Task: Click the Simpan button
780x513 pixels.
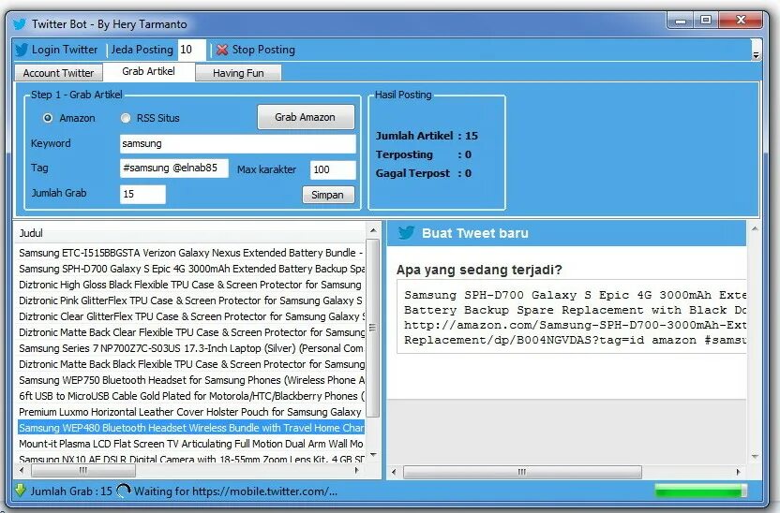Action: [328, 195]
